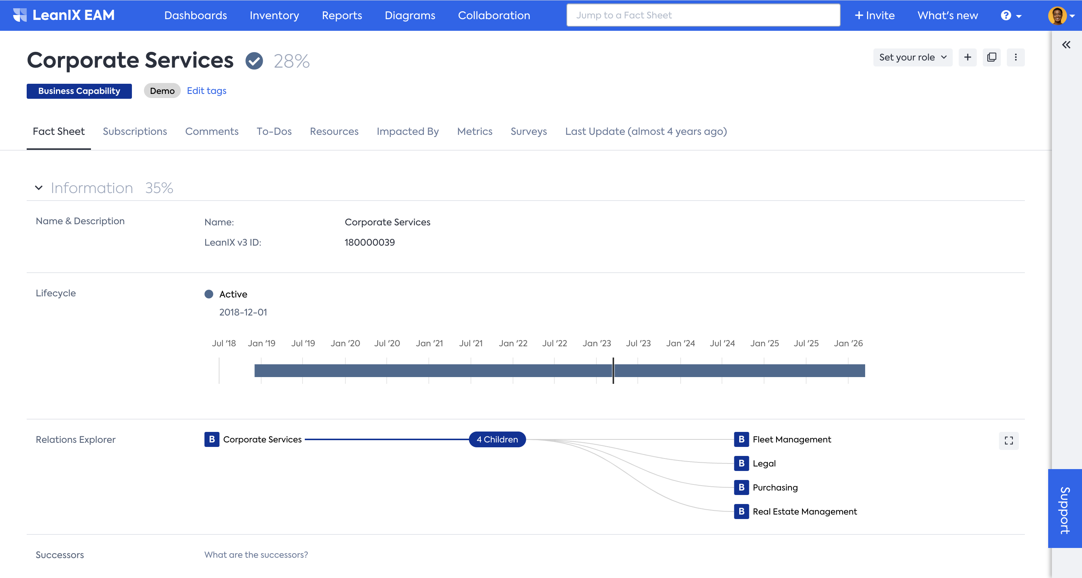Open the Set your role dropdown
Screen dimensions: 1082x578
(x=912, y=57)
